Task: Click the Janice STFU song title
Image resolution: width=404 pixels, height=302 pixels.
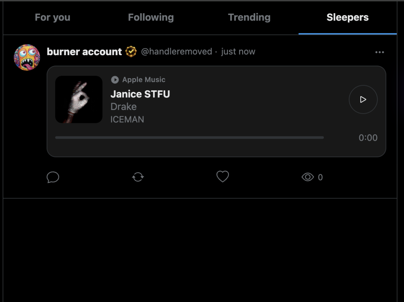Action: 140,94
